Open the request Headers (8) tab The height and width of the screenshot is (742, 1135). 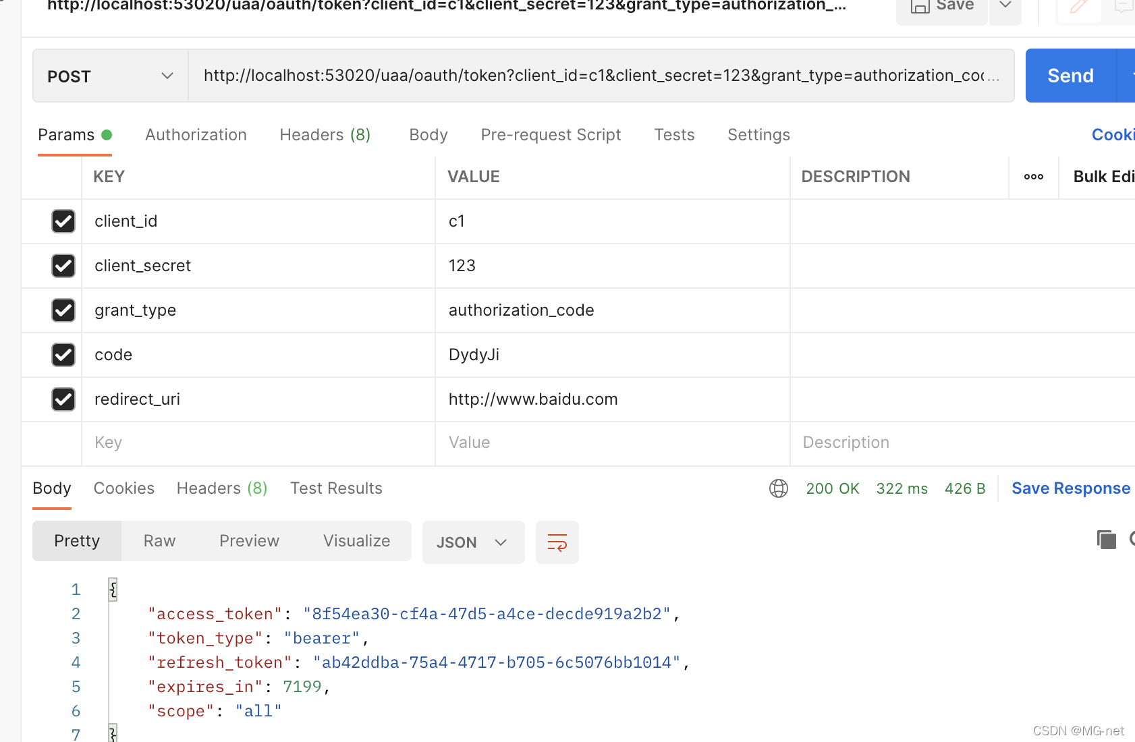(x=325, y=135)
